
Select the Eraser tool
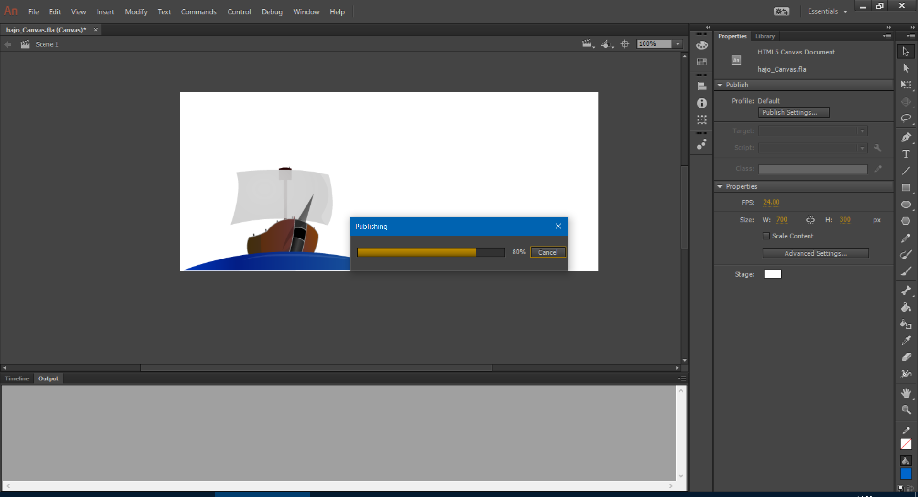pos(906,357)
